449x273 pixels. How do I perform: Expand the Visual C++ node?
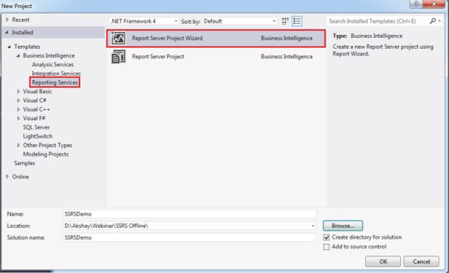[x=18, y=109]
